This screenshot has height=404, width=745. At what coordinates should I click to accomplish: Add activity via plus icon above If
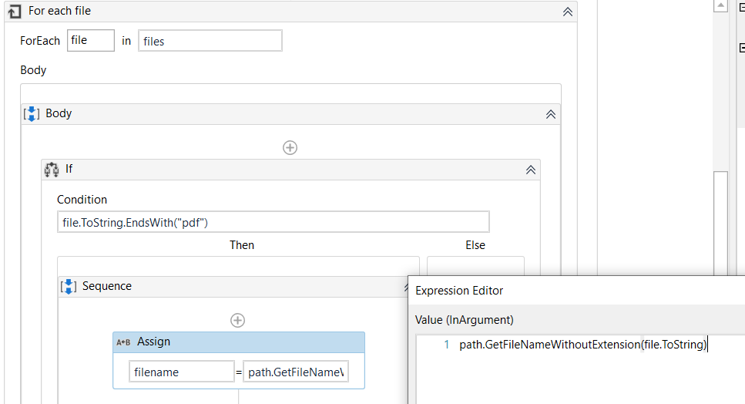point(290,147)
